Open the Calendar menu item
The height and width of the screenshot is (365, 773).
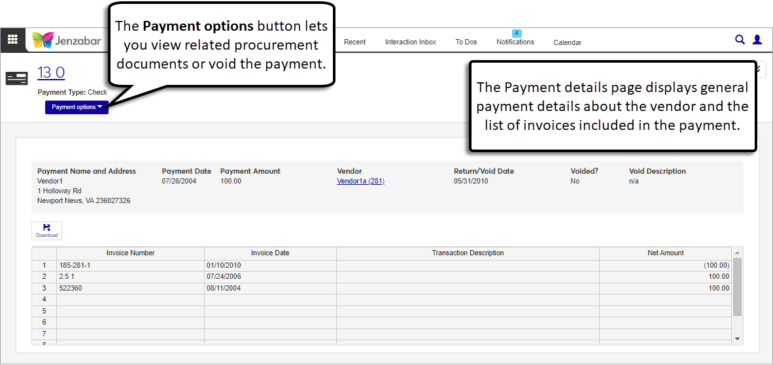[x=567, y=42]
